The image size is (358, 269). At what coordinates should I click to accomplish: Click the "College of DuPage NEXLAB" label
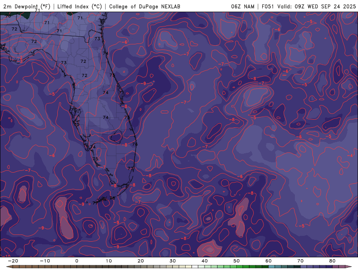click(x=145, y=7)
